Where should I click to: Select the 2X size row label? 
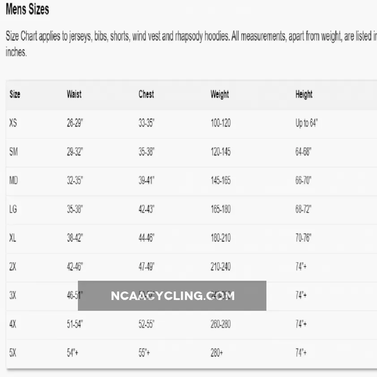pyautogui.click(x=13, y=267)
